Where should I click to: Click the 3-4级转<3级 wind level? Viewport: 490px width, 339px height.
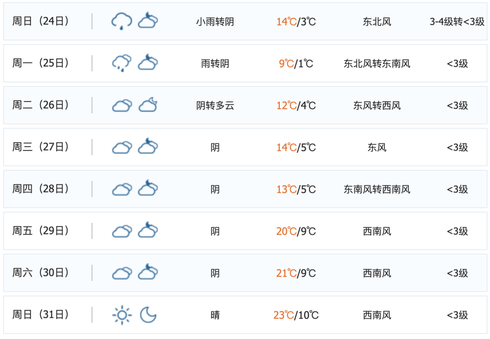tap(457, 22)
